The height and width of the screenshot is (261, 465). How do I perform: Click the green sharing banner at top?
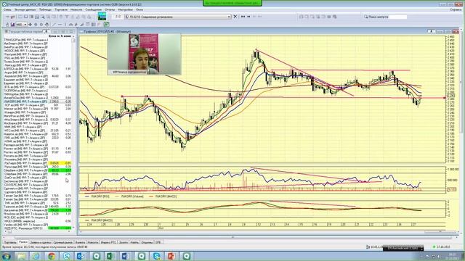232,3
